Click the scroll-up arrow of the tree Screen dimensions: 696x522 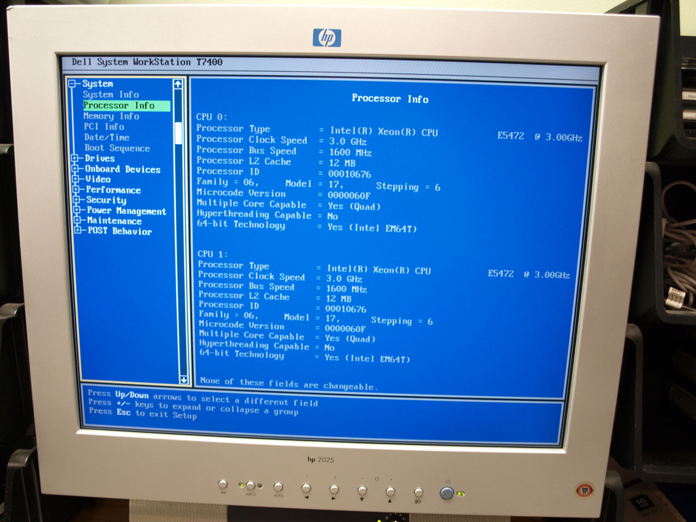pyautogui.click(x=178, y=84)
